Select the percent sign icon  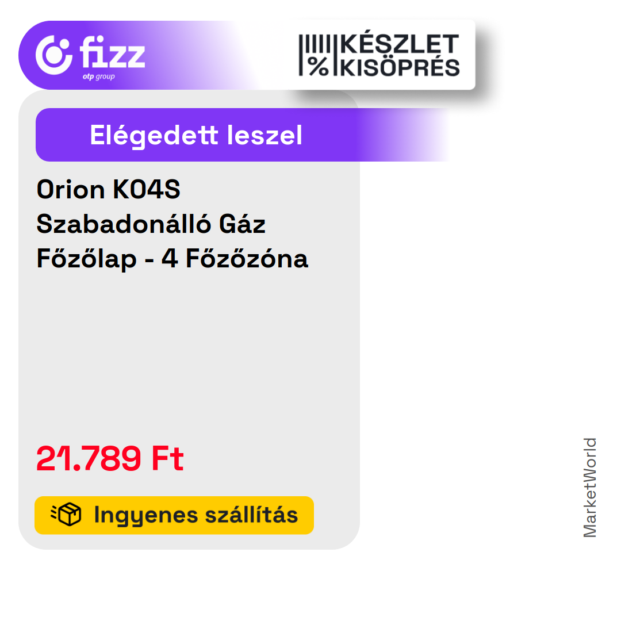pos(319,66)
